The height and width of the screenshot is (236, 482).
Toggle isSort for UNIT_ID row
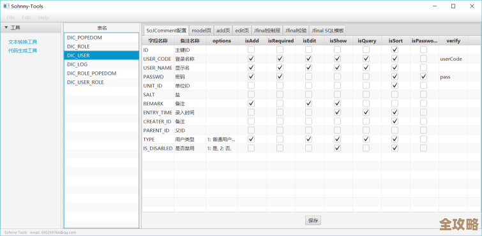[395, 85]
